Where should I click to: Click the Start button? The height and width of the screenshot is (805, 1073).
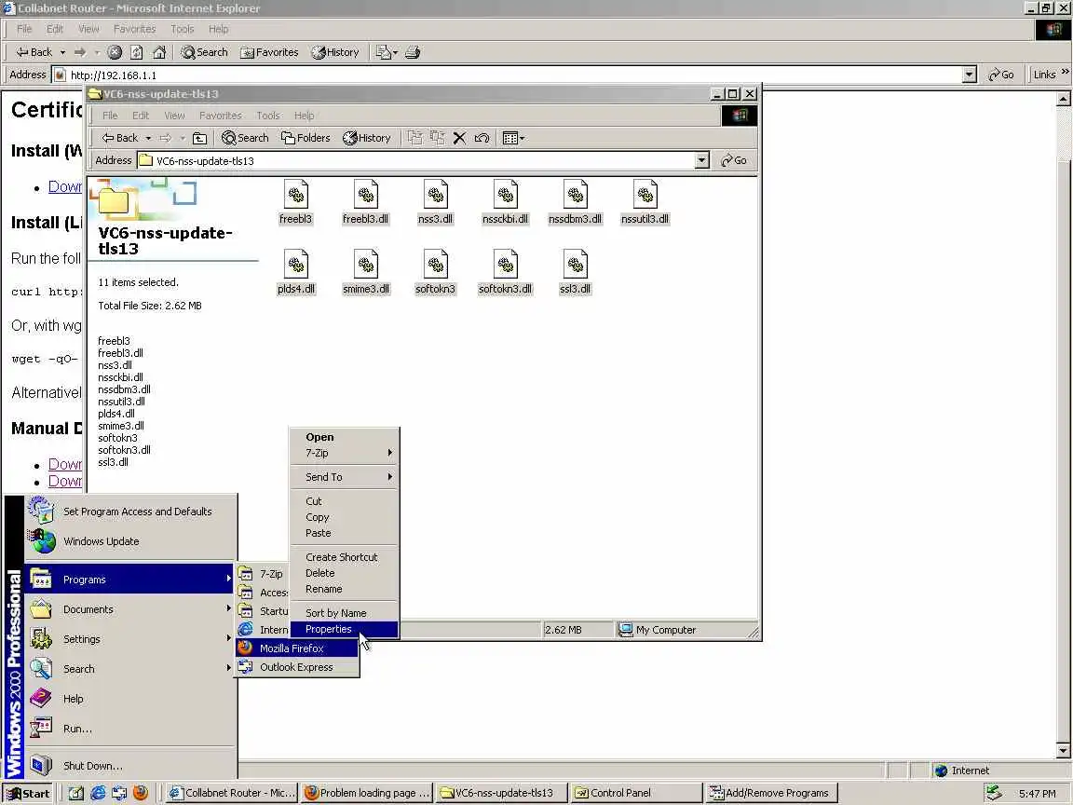coord(27,793)
